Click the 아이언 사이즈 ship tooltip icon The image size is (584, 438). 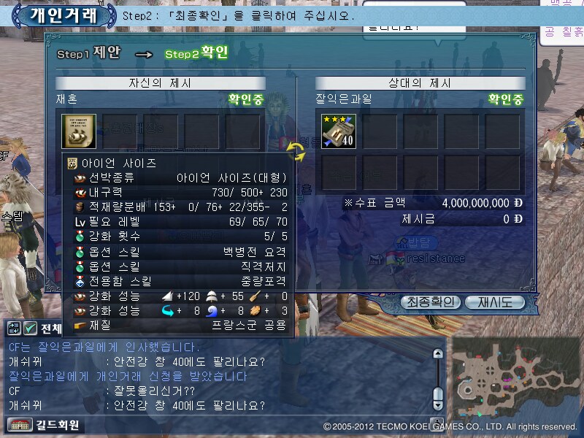point(72,163)
